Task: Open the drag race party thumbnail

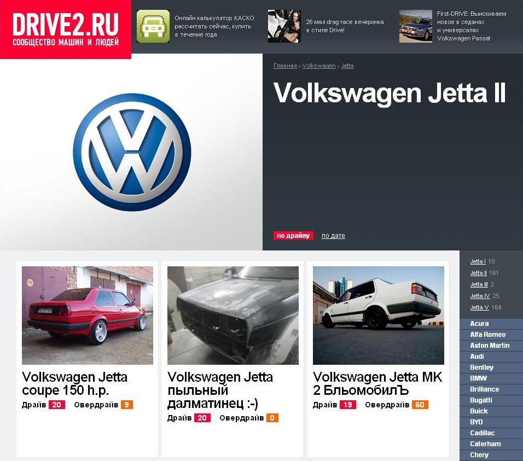Action: 284,26
